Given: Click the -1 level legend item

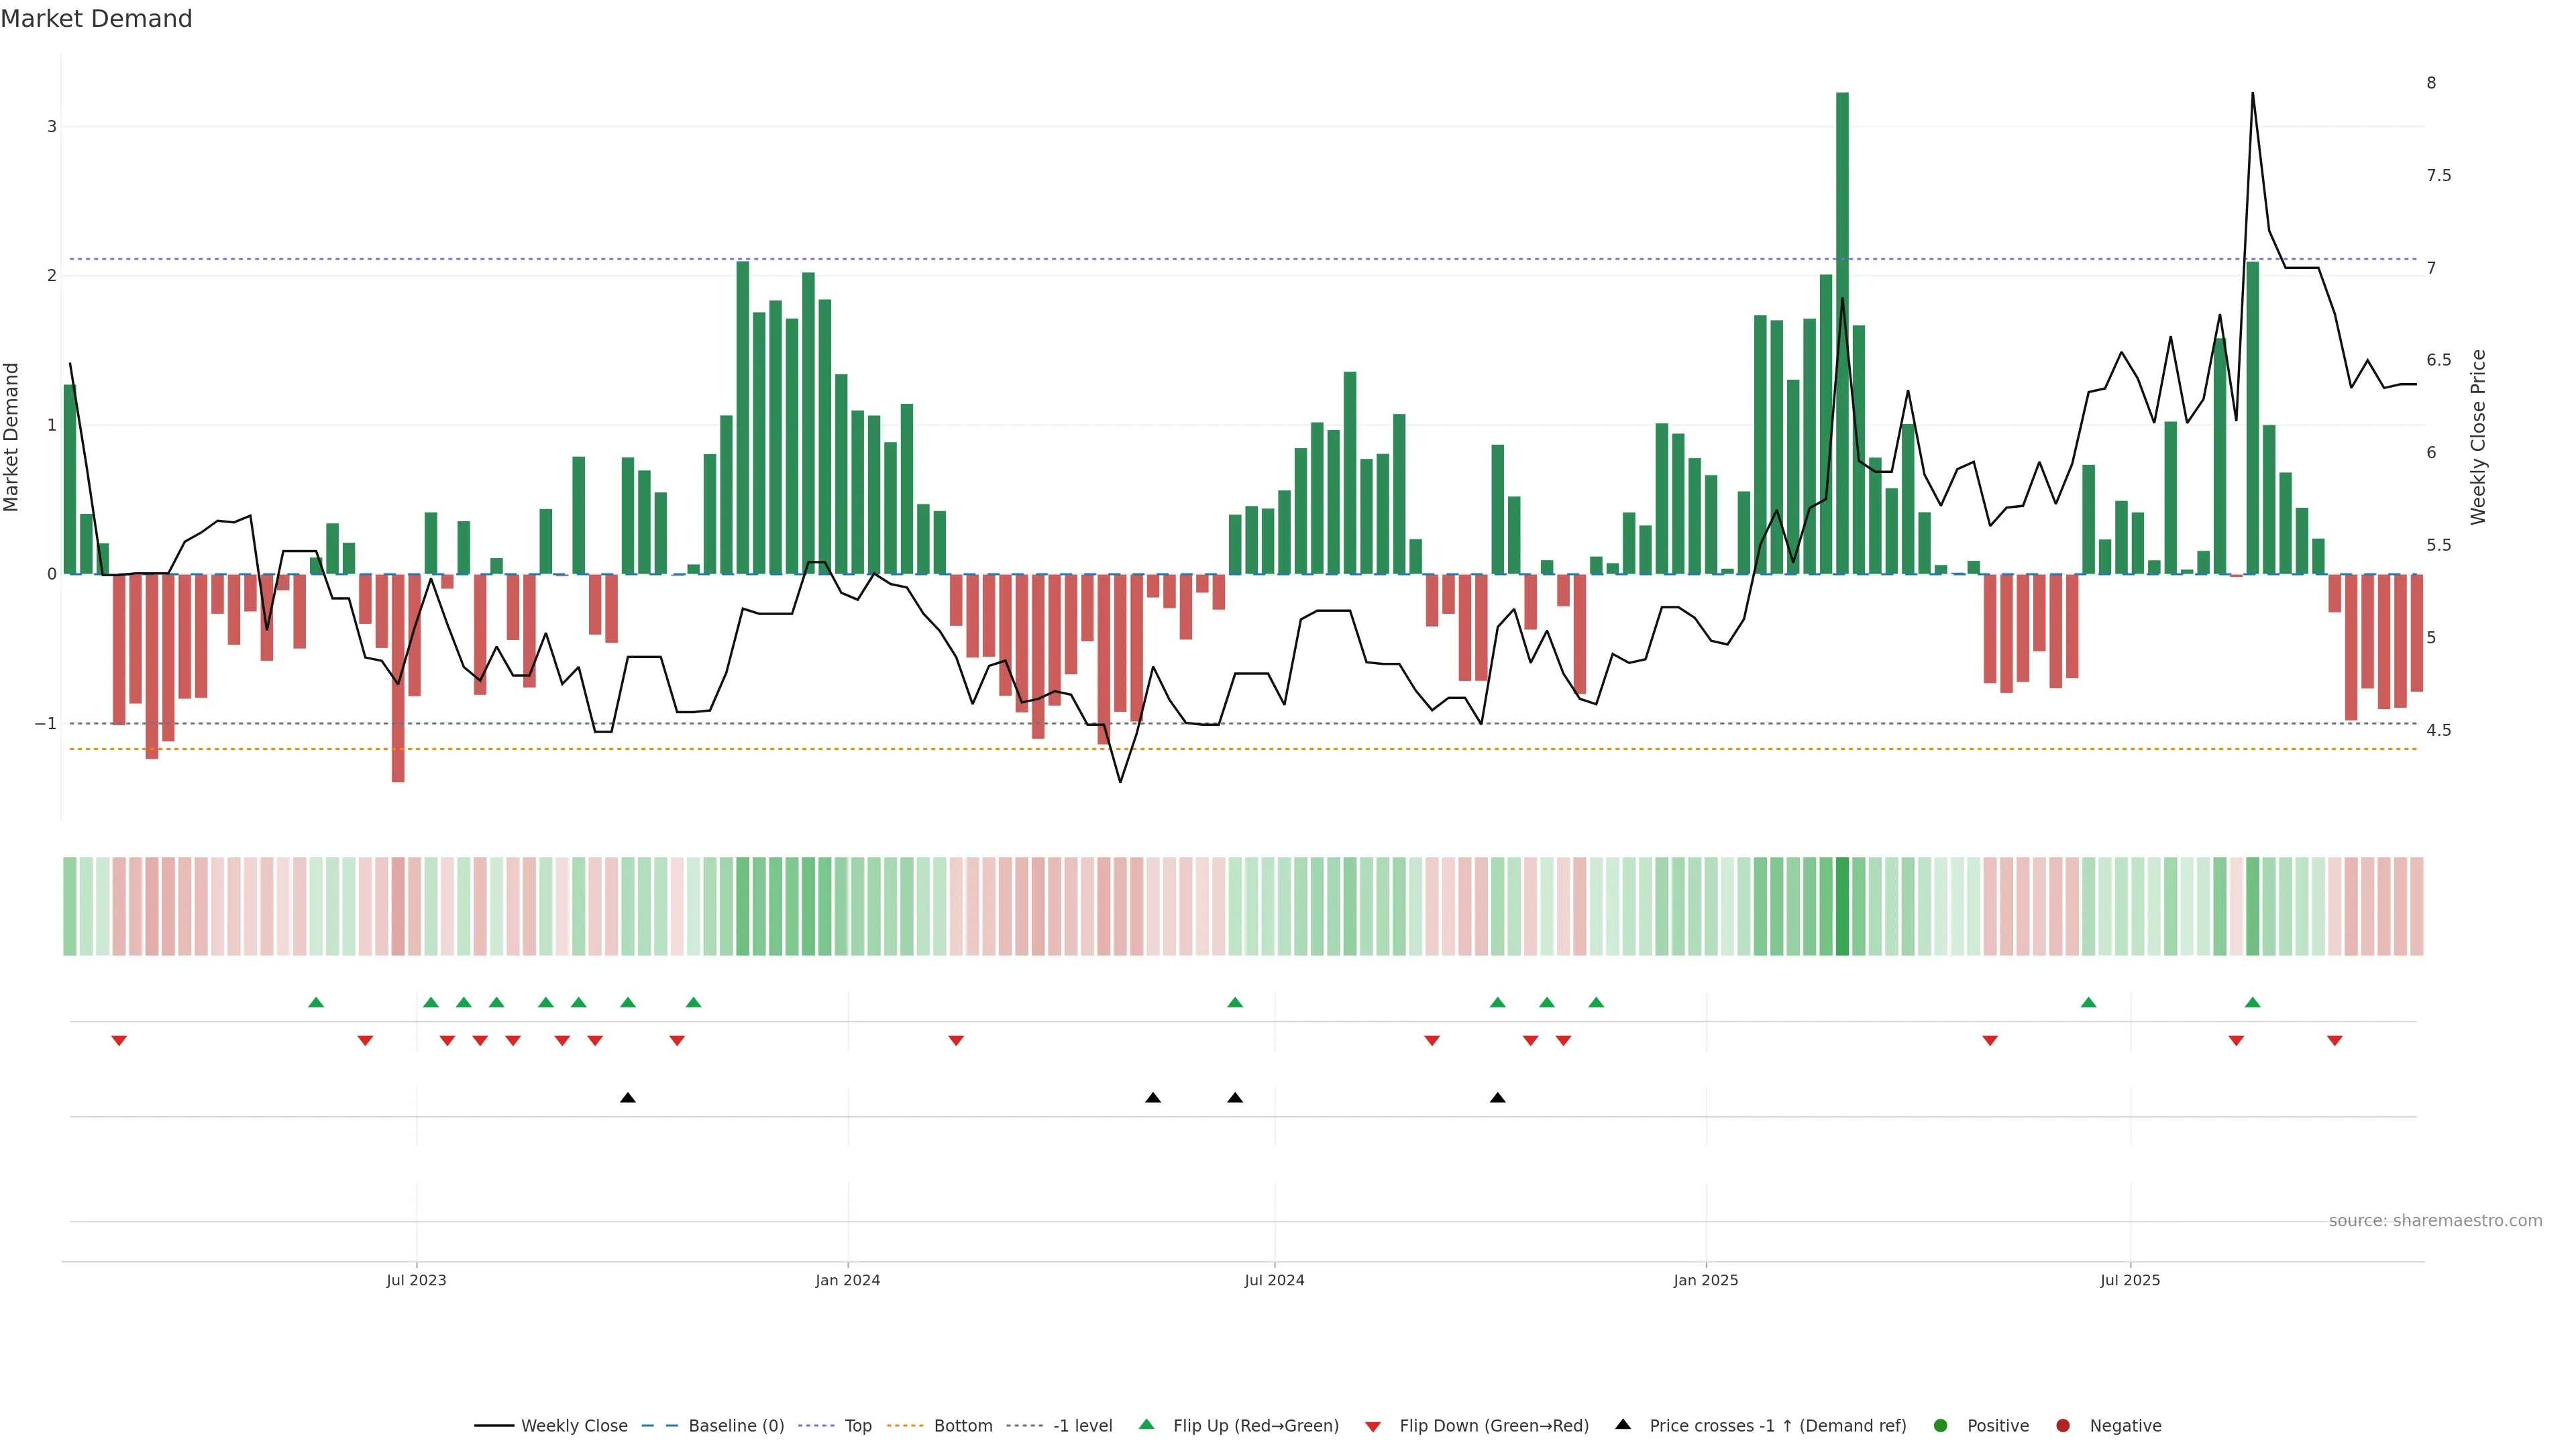Looking at the screenshot, I should click(x=1082, y=1426).
